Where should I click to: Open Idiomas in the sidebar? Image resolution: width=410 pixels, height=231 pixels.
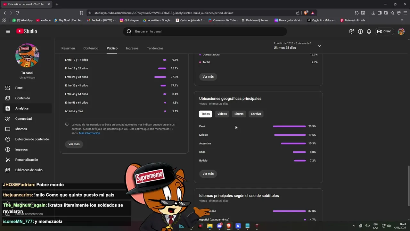point(27,129)
